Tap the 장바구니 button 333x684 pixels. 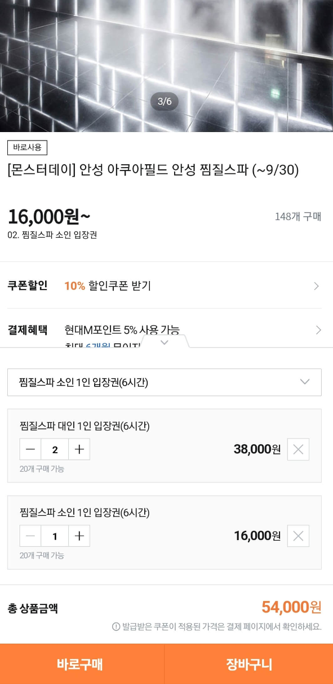pyautogui.click(x=250, y=664)
